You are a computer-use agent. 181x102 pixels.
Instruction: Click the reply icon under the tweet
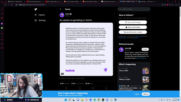coord(66,88)
